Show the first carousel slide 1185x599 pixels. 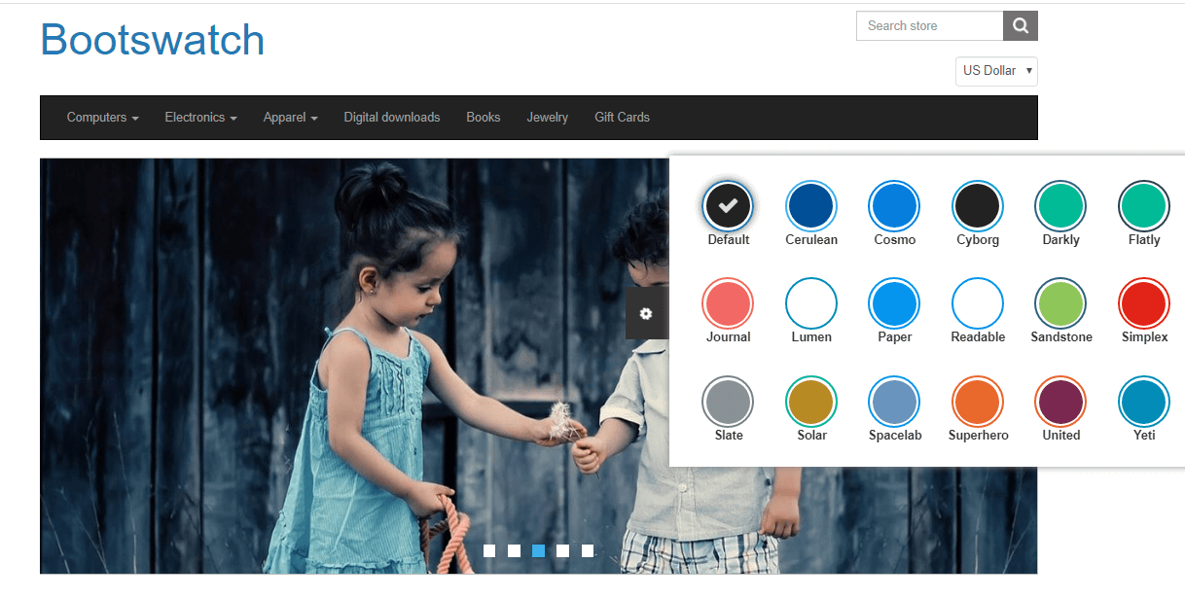coord(489,551)
